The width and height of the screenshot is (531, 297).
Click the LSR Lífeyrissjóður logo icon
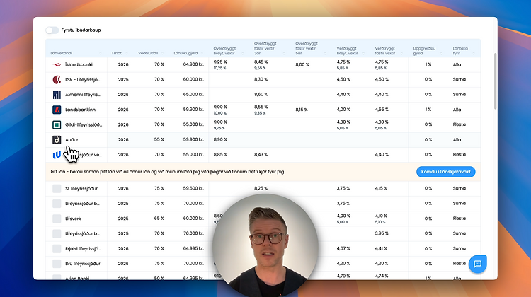(x=57, y=79)
